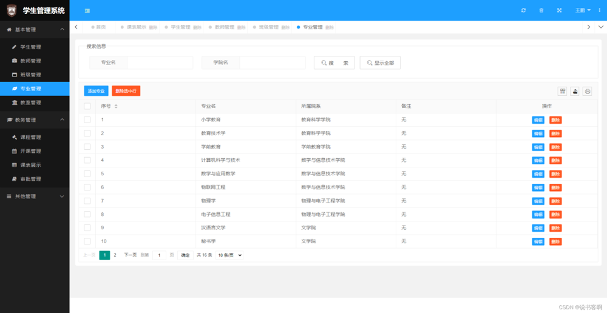
Task: Delete the 教育技术学 row
Action: pyautogui.click(x=555, y=133)
